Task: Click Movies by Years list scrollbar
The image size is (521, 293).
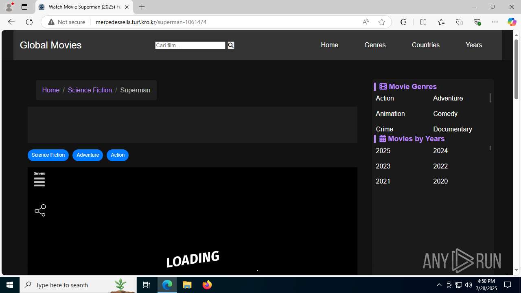Action: click(x=490, y=148)
